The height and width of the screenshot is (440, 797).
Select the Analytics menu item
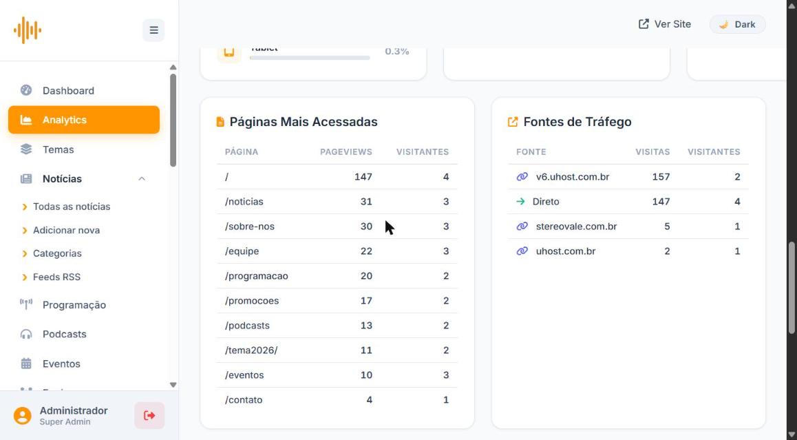pyautogui.click(x=84, y=120)
